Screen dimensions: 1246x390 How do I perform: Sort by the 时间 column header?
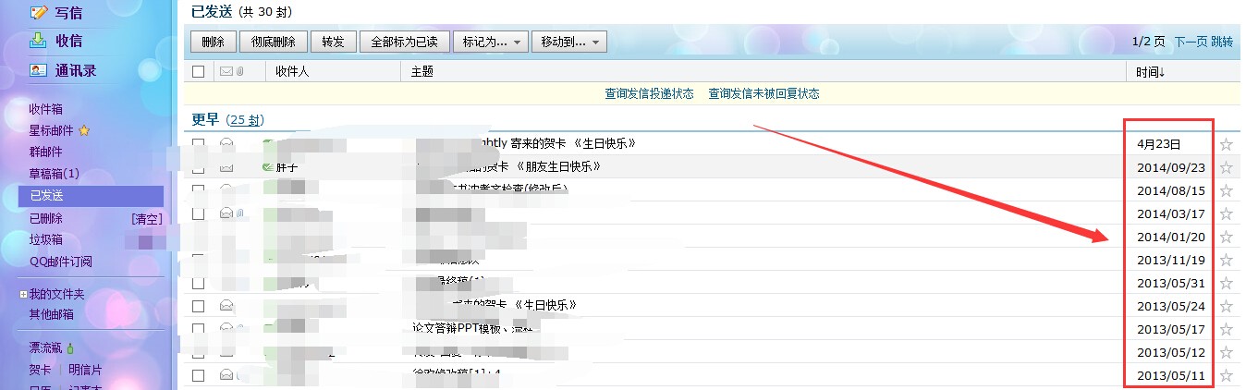pos(1150,71)
